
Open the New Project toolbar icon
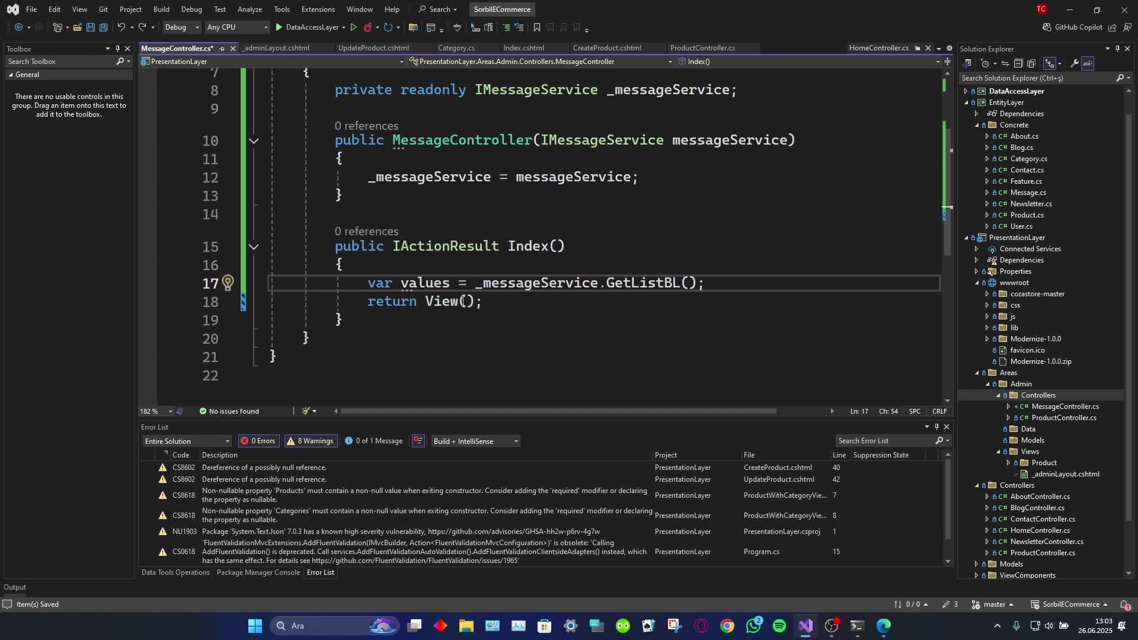[x=57, y=27]
